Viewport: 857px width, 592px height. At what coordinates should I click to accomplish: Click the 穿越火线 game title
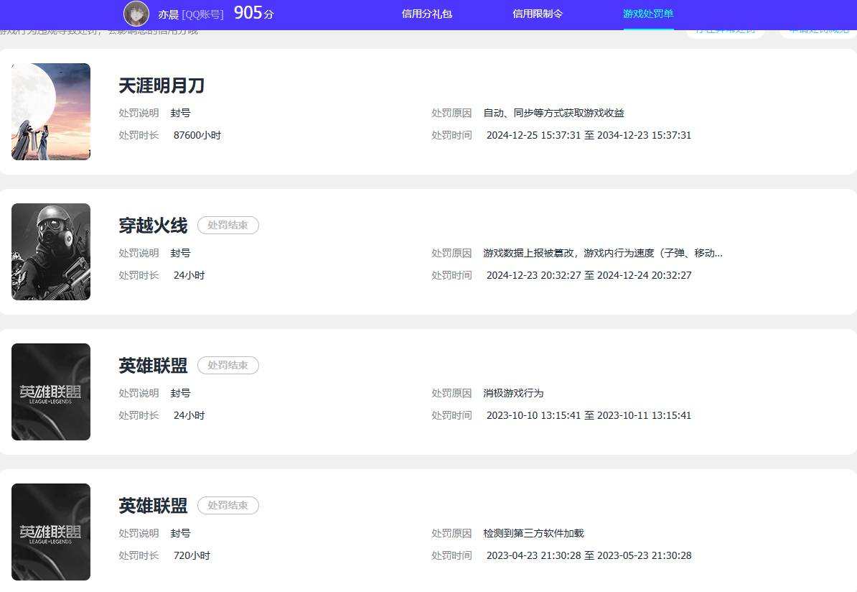153,226
